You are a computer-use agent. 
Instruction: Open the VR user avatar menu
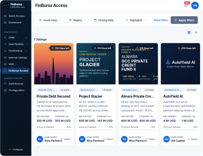click(x=195, y=6)
